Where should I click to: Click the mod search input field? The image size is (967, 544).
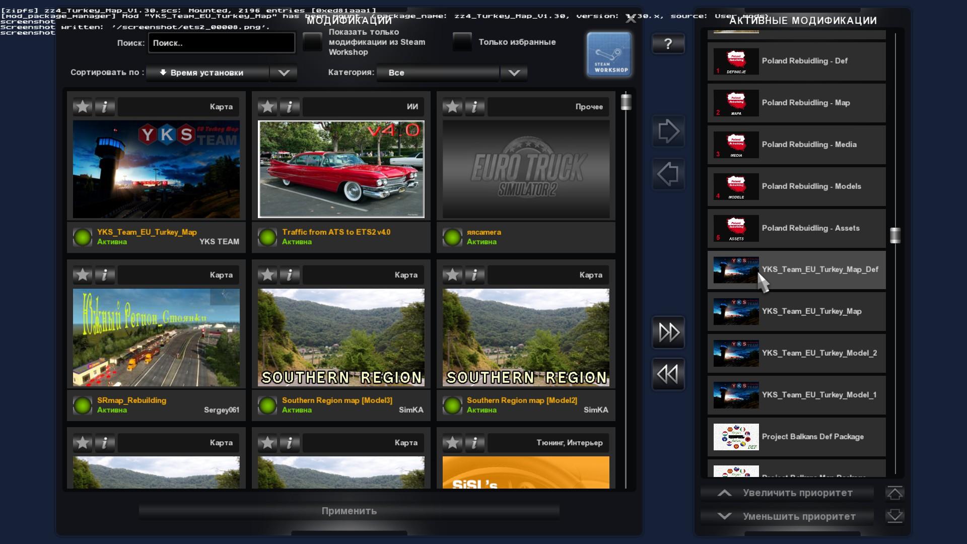[x=222, y=43]
